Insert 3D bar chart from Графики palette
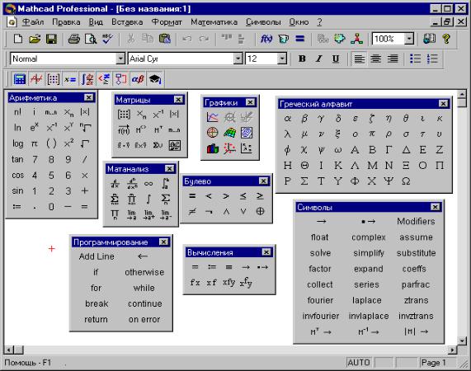Viewport: 471px width, 371px height. 213,148
